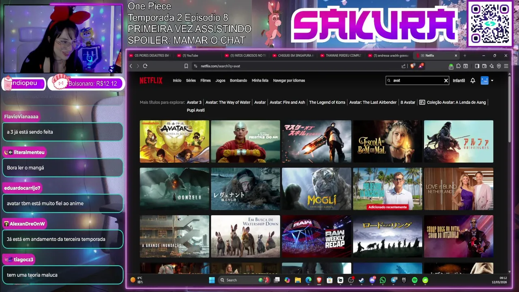Click the browser address bar URL
This screenshot has width=519, height=292.
pyautogui.click(x=221, y=66)
